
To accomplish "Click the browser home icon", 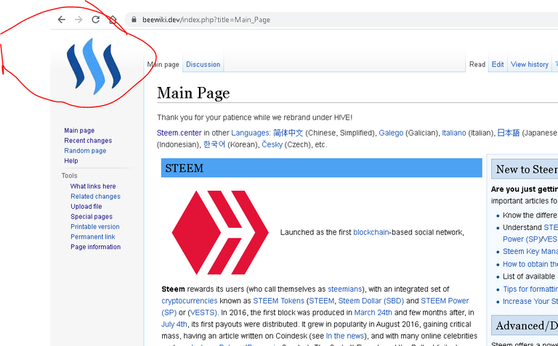I will point(113,20).
